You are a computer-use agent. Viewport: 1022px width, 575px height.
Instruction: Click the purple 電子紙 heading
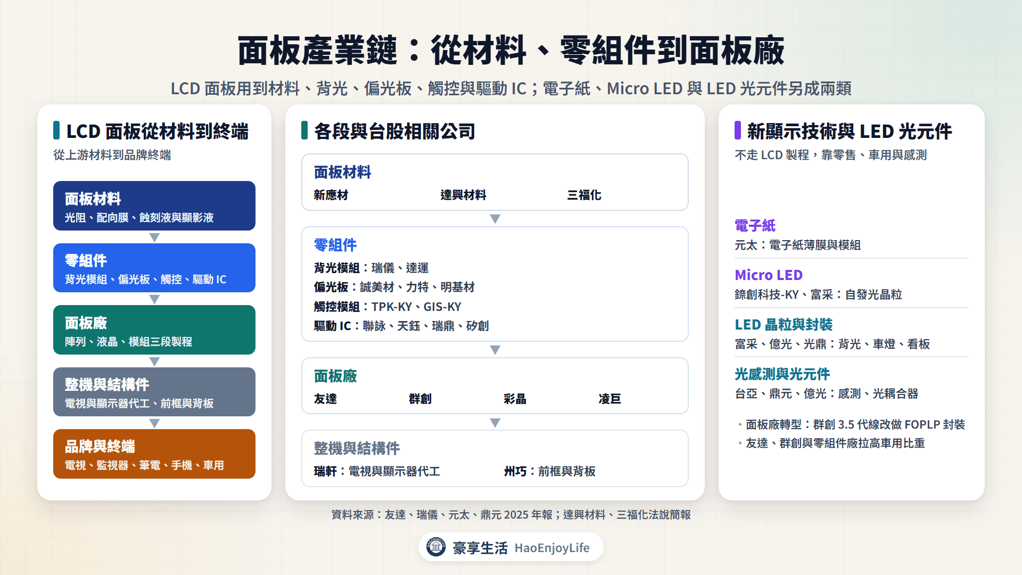click(x=755, y=226)
